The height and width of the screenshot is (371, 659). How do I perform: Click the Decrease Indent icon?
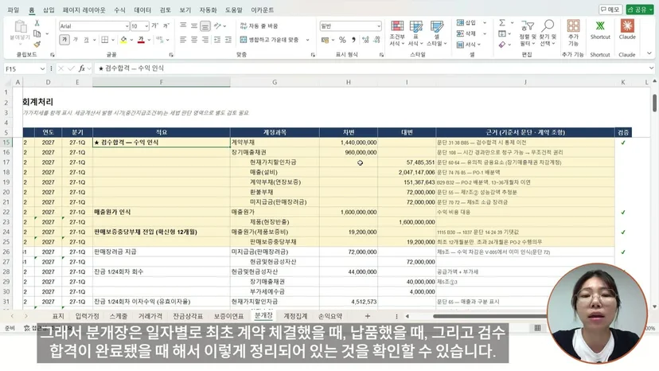point(216,40)
